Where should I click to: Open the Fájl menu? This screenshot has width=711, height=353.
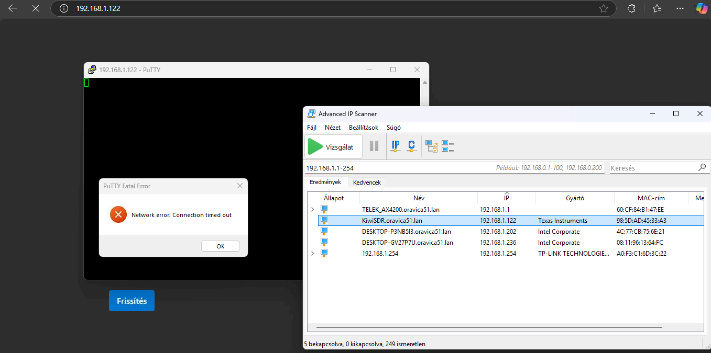pos(312,128)
